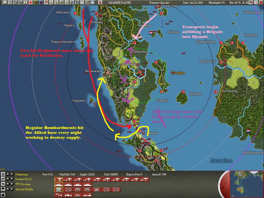Click the Japanese base marker at Ketapang
Viewport: 264px width, 198px height.
click(x=216, y=92)
